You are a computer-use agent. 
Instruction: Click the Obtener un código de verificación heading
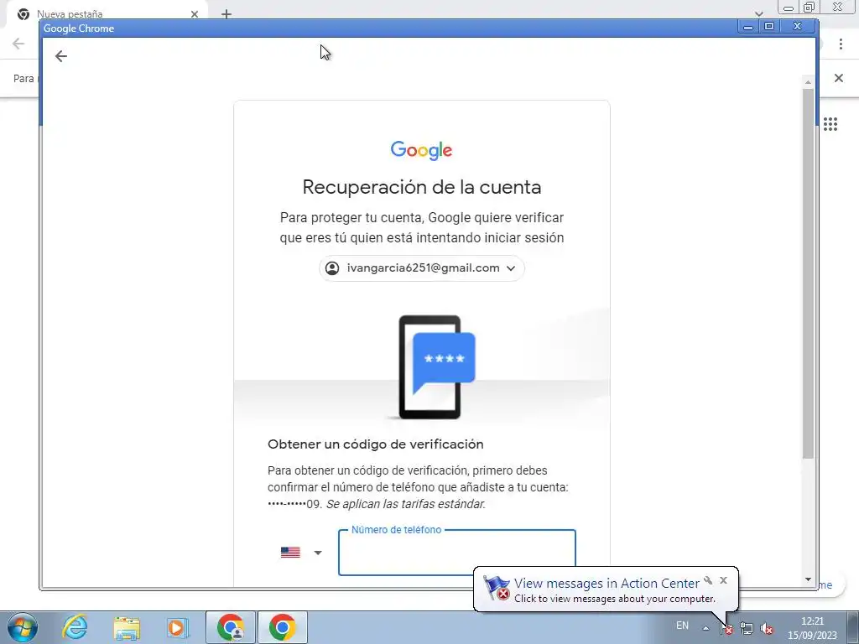pyautogui.click(x=375, y=444)
